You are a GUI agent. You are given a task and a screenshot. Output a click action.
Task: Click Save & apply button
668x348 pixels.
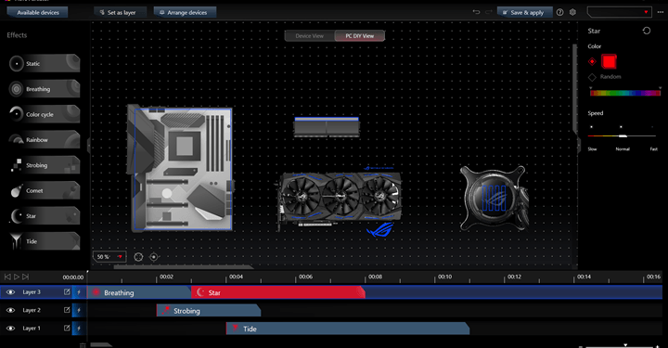click(x=524, y=12)
